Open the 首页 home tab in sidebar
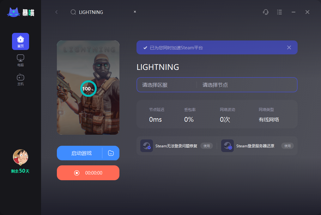Viewport: 321px width, 215px height. (x=21, y=41)
